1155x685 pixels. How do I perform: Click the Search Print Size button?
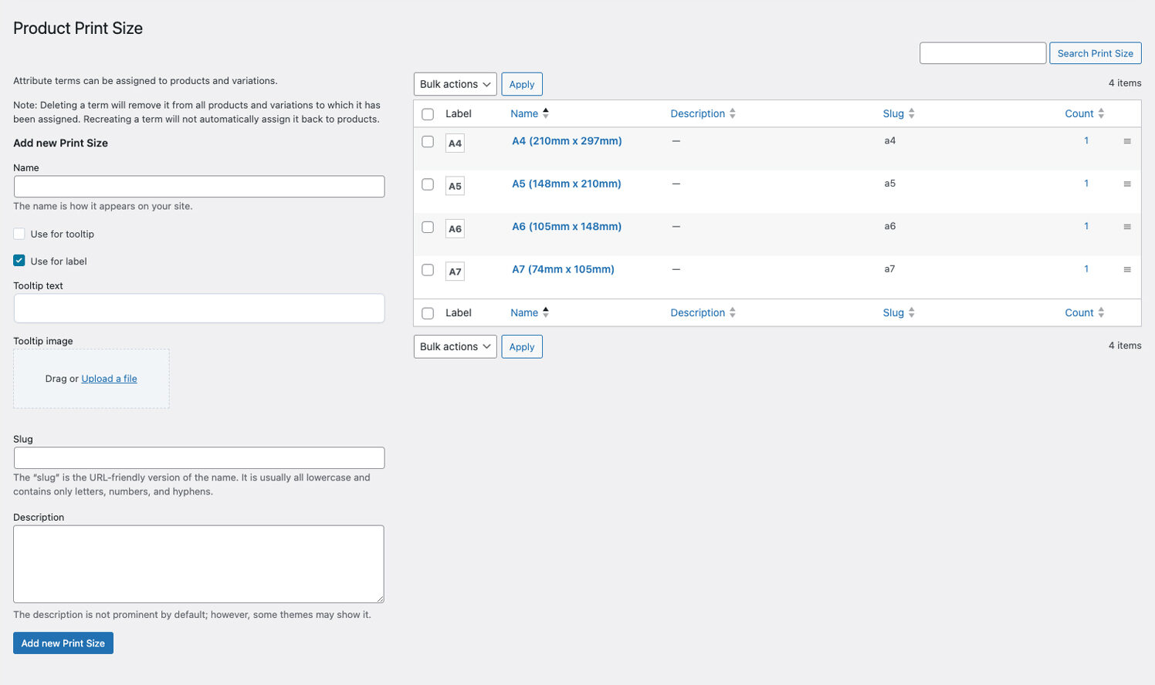tap(1095, 53)
